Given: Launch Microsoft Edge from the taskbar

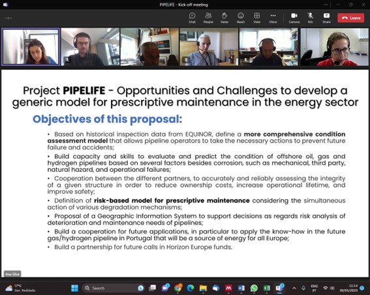Looking at the screenshot, I should tap(191, 288).
